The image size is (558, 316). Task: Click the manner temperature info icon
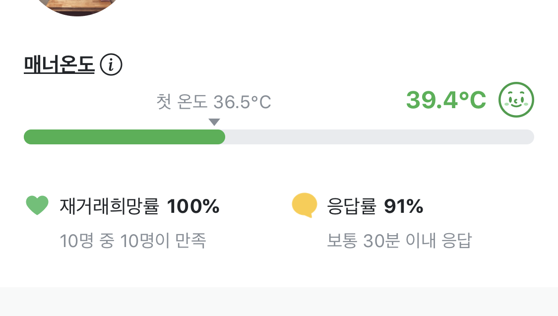(111, 65)
